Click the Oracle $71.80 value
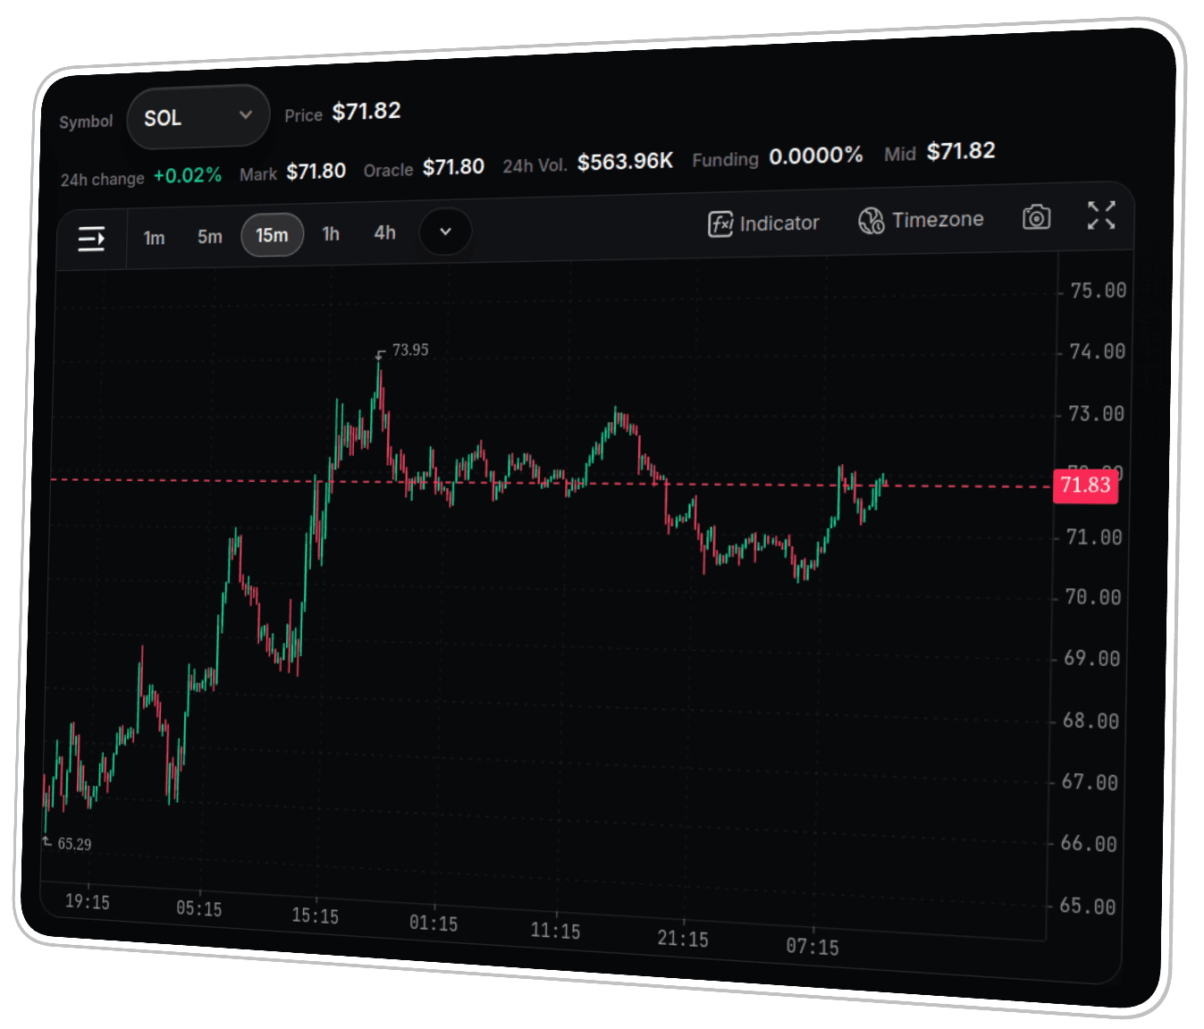This screenshot has height=1029, width=1204. [x=453, y=167]
